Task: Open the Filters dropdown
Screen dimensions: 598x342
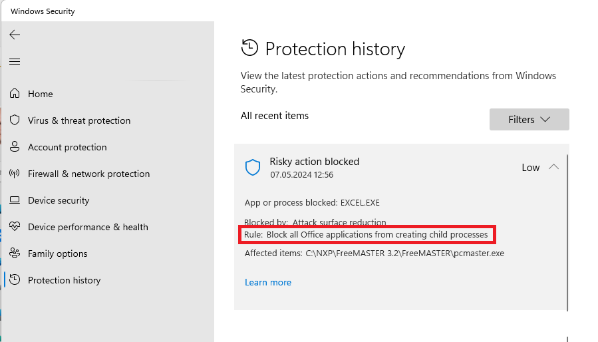Action: pos(529,120)
